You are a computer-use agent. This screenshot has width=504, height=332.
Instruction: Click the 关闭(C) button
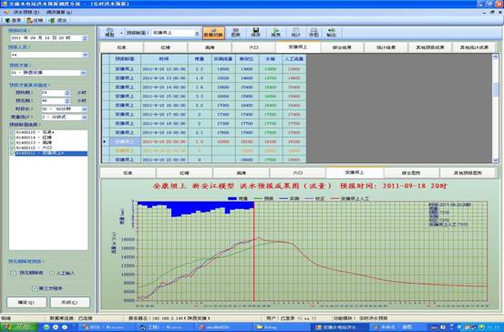point(70,303)
